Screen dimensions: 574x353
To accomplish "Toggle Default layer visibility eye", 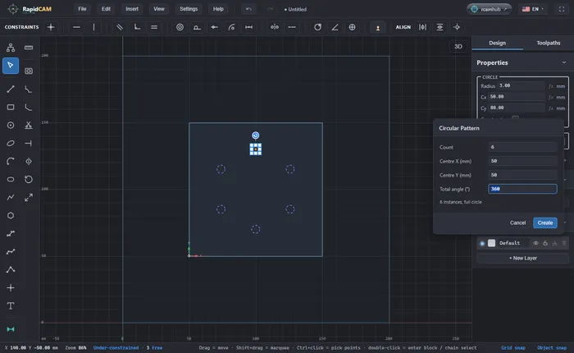I will (535, 243).
